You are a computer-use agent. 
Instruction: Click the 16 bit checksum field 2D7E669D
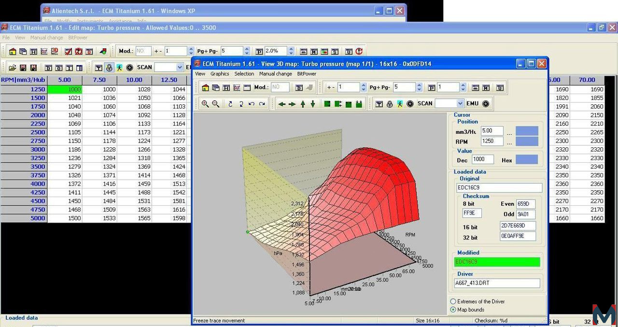pyautogui.click(x=518, y=226)
